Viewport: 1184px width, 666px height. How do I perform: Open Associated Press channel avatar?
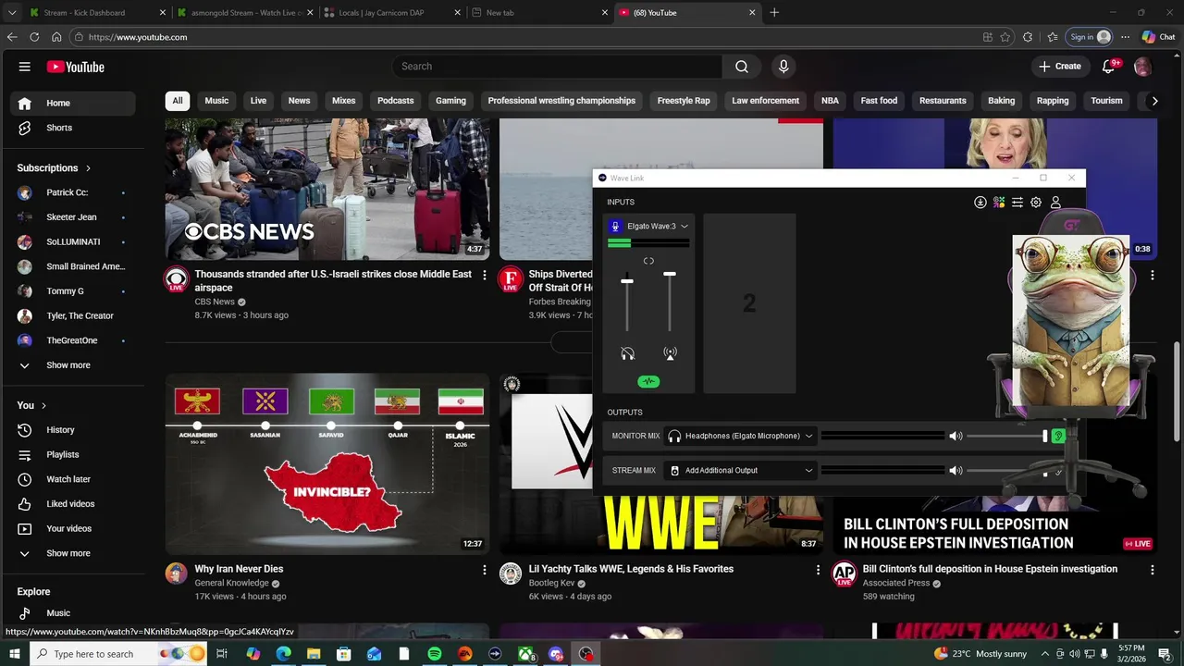click(x=844, y=573)
